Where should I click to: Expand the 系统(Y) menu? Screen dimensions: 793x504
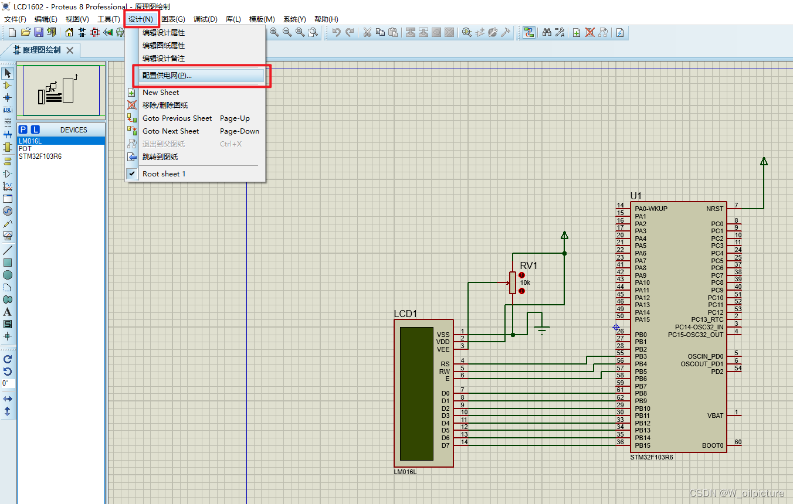[x=294, y=19]
